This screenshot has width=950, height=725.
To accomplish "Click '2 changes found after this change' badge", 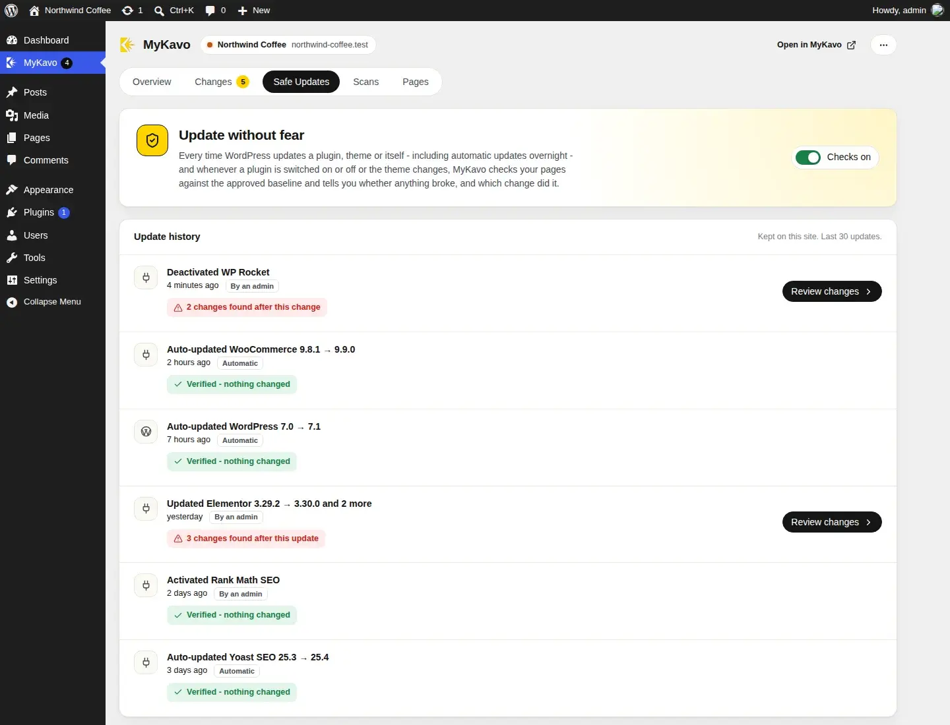I will pos(247,307).
